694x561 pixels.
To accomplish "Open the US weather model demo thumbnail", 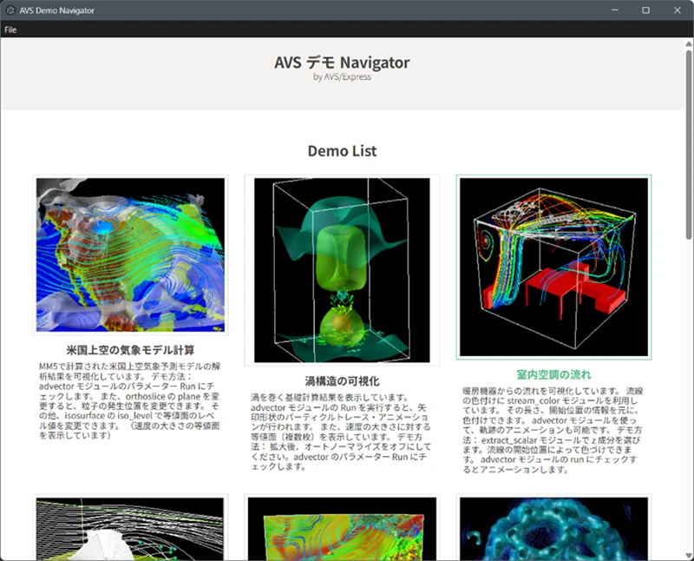I will 130,254.
